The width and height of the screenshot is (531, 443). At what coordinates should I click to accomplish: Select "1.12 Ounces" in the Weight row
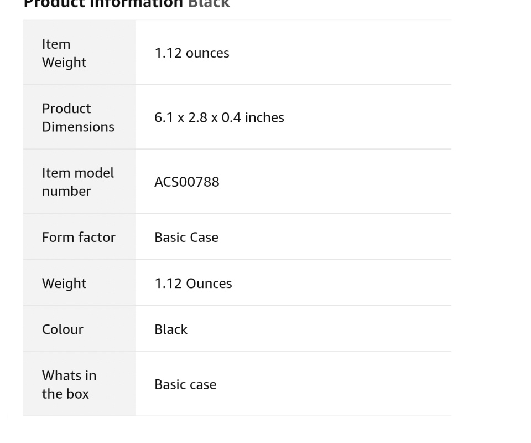tap(193, 283)
